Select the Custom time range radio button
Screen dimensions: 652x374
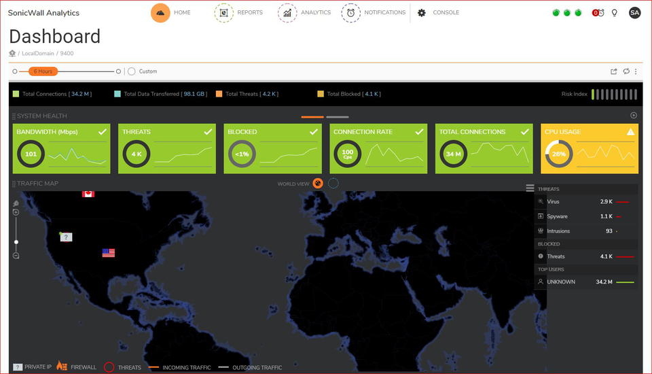pyautogui.click(x=132, y=71)
